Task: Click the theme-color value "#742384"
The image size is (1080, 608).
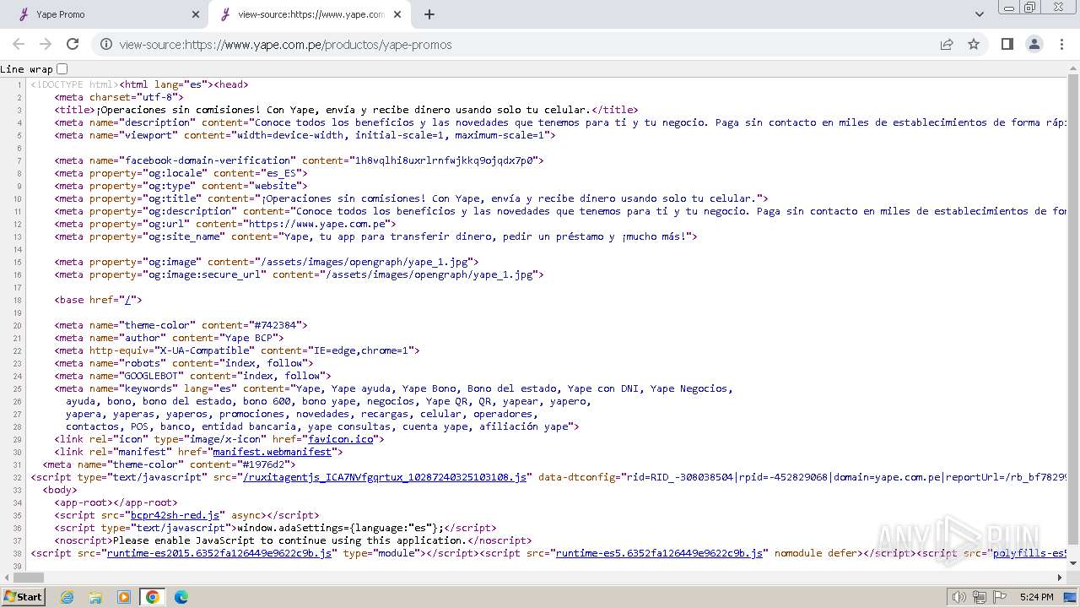Action: 277,325
